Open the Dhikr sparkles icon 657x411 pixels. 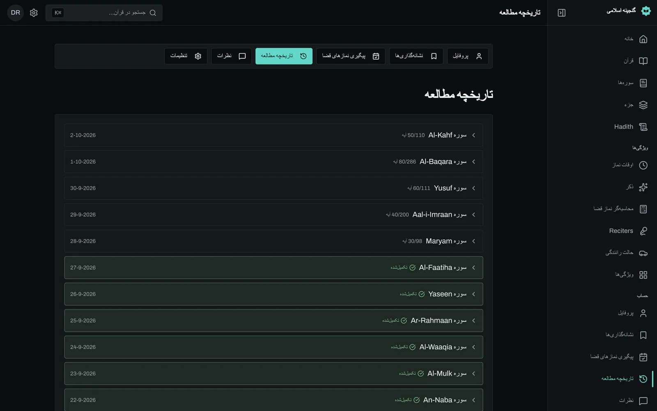[643, 187]
